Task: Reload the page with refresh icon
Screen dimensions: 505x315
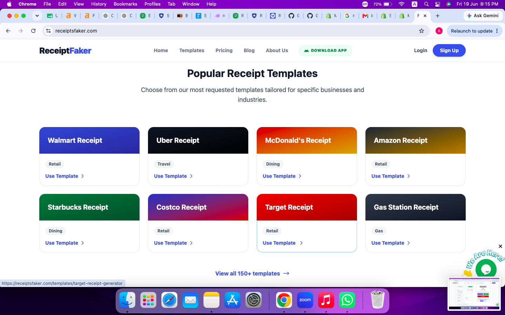Action: (x=33, y=31)
